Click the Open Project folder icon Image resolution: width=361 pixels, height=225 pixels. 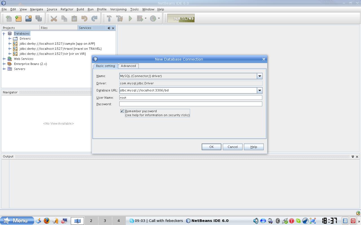28,19
